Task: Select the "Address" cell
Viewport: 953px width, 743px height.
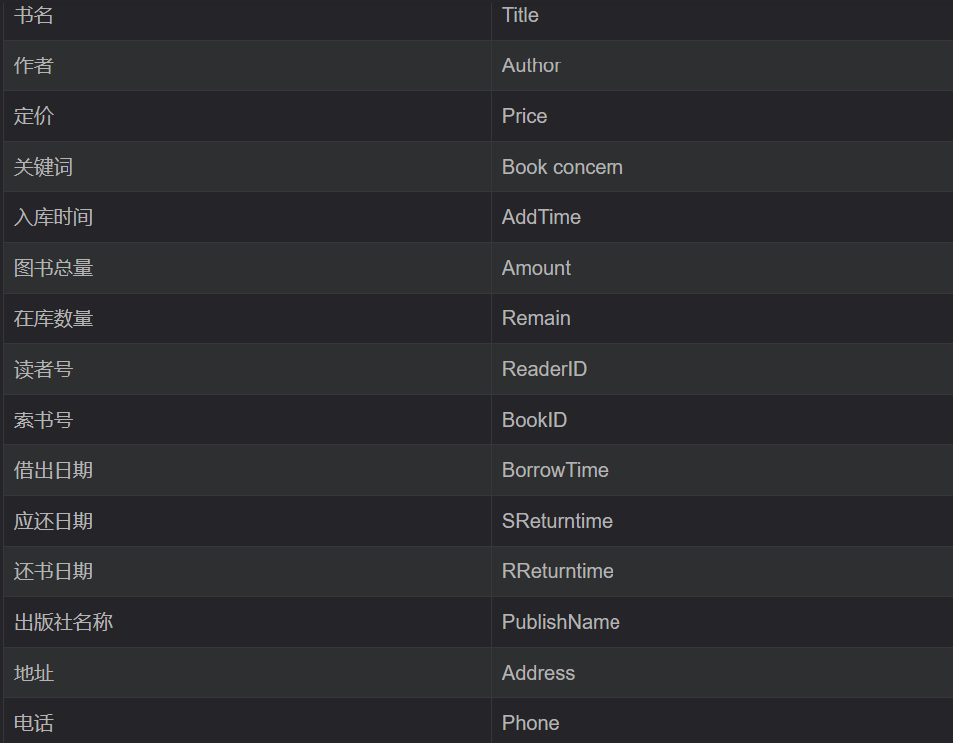Action: [x=539, y=674]
